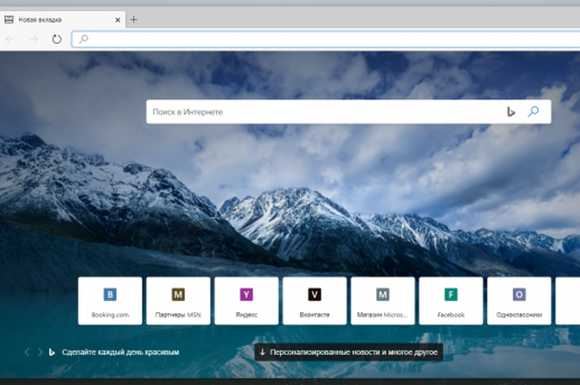Click the blue search magnifier button
The image size is (580, 385).
533,112
